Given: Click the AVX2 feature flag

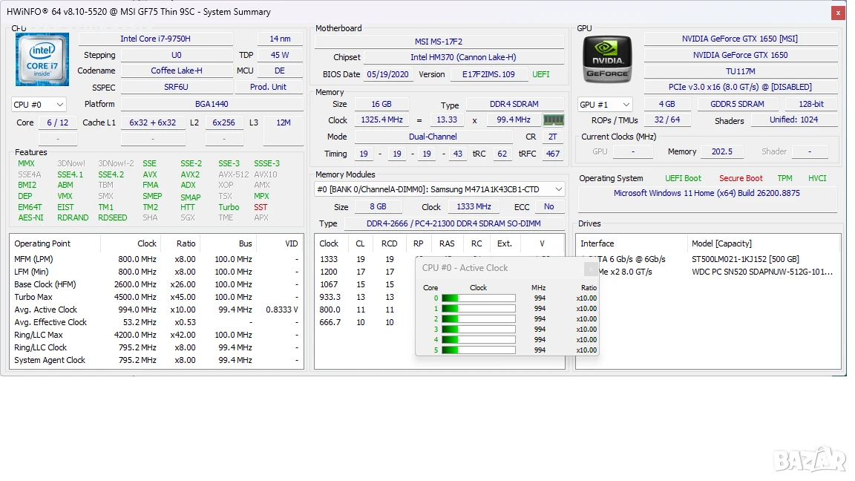Looking at the screenshot, I should click(x=190, y=174).
